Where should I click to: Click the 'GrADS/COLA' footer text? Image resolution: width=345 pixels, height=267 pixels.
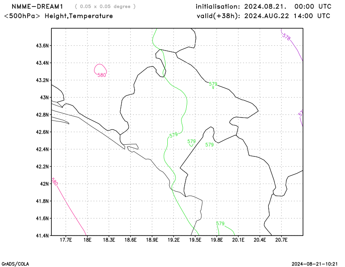point(15,264)
